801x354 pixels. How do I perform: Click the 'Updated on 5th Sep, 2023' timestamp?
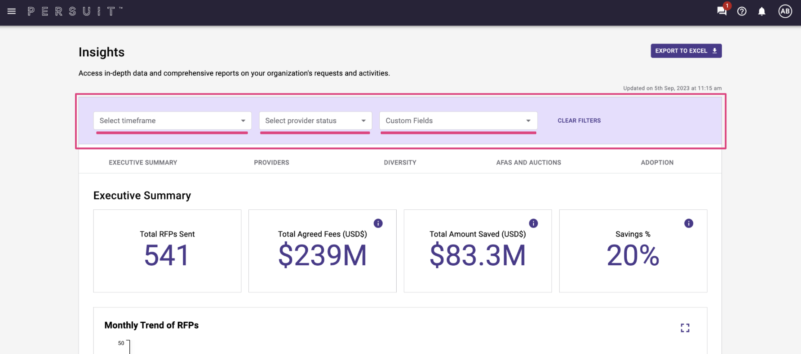[x=672, y=88]
